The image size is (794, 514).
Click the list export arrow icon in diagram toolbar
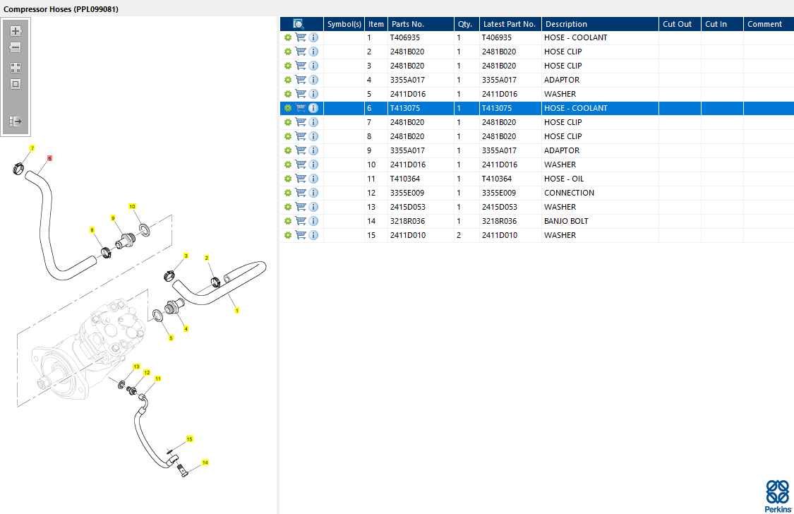(16, 121)
